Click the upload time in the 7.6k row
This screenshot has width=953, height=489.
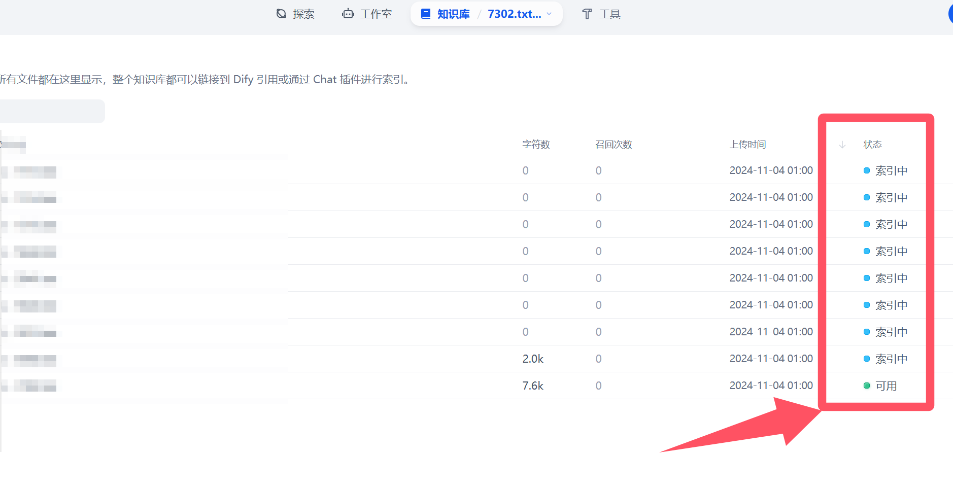pos(771,386)
